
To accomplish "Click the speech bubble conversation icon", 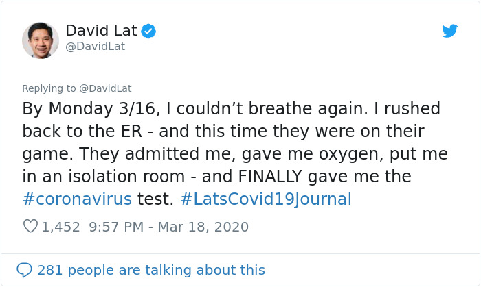I will pos(24,270).
